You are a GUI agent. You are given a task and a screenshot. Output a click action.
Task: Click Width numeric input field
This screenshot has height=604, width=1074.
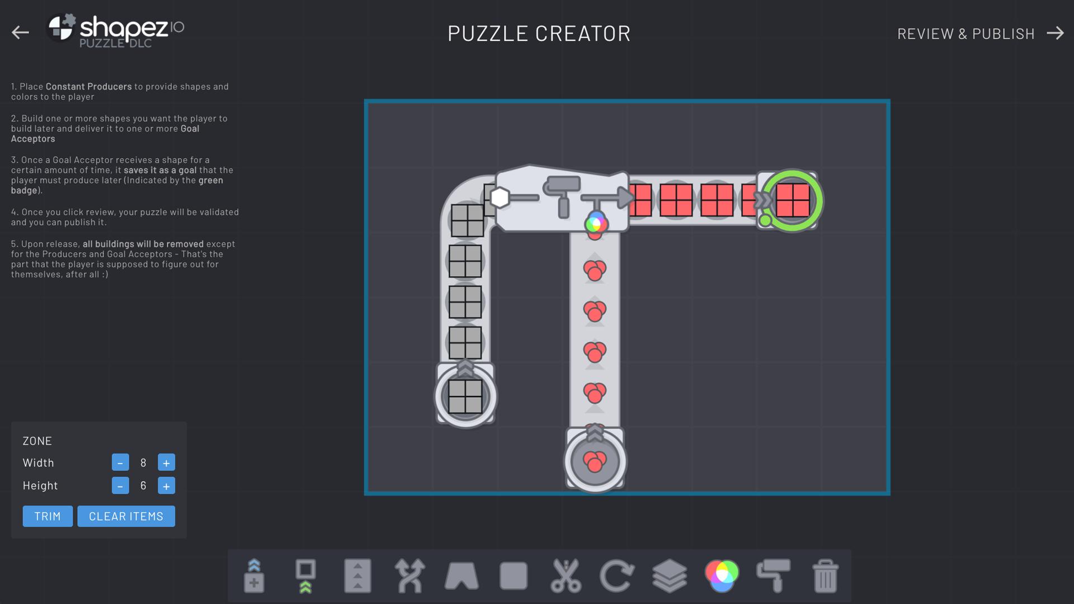143,463
